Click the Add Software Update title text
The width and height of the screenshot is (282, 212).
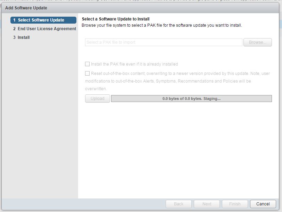point(26,8)
